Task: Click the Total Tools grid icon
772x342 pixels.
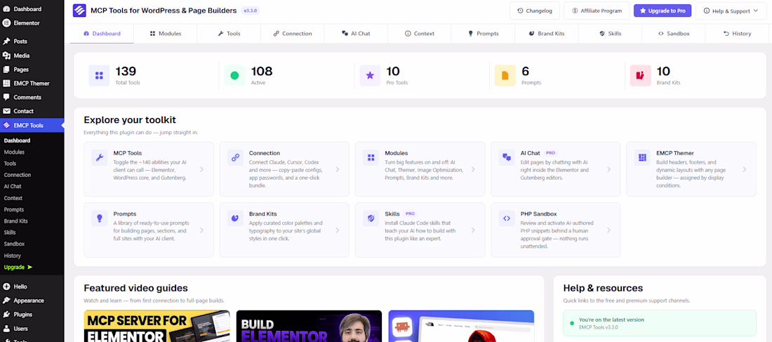Action: coord(99,75)
